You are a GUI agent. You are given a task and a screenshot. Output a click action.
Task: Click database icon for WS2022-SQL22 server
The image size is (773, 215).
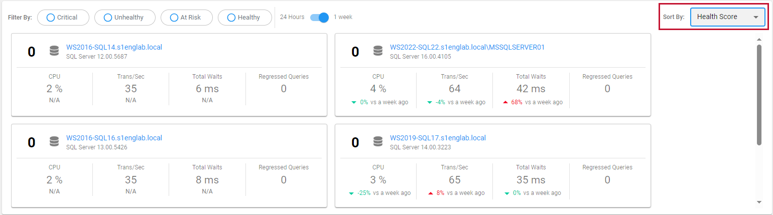coord(378,51)
